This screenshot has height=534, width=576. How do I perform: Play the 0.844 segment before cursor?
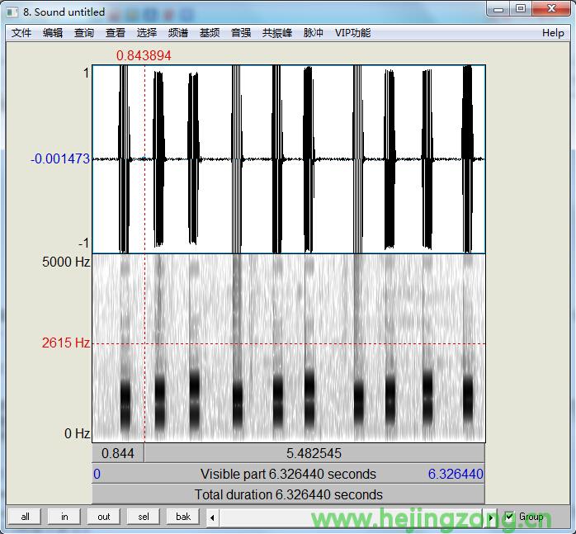coord(118,453)
